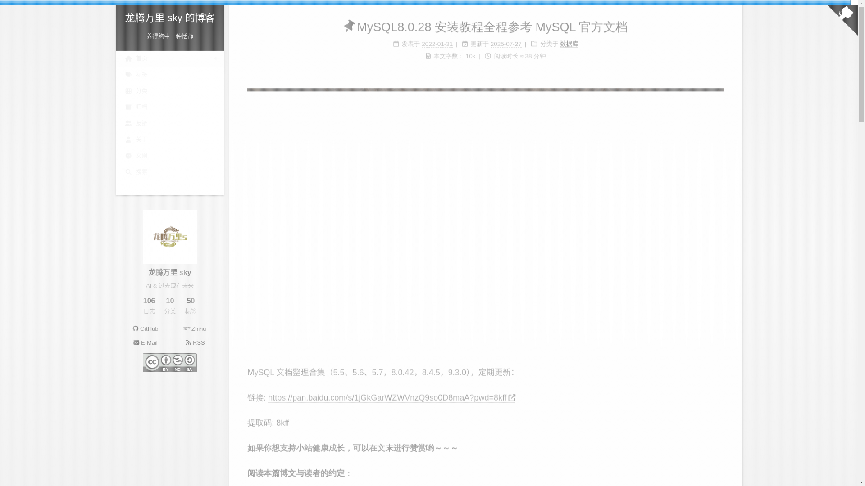Click the blog title 龙腾万里 sky 的博客
The height and width of the screenshot is (486, 865).
click(x=170, y=18)
